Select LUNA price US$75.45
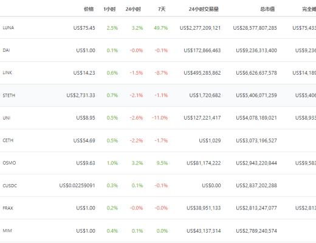 tap(84, 28)
